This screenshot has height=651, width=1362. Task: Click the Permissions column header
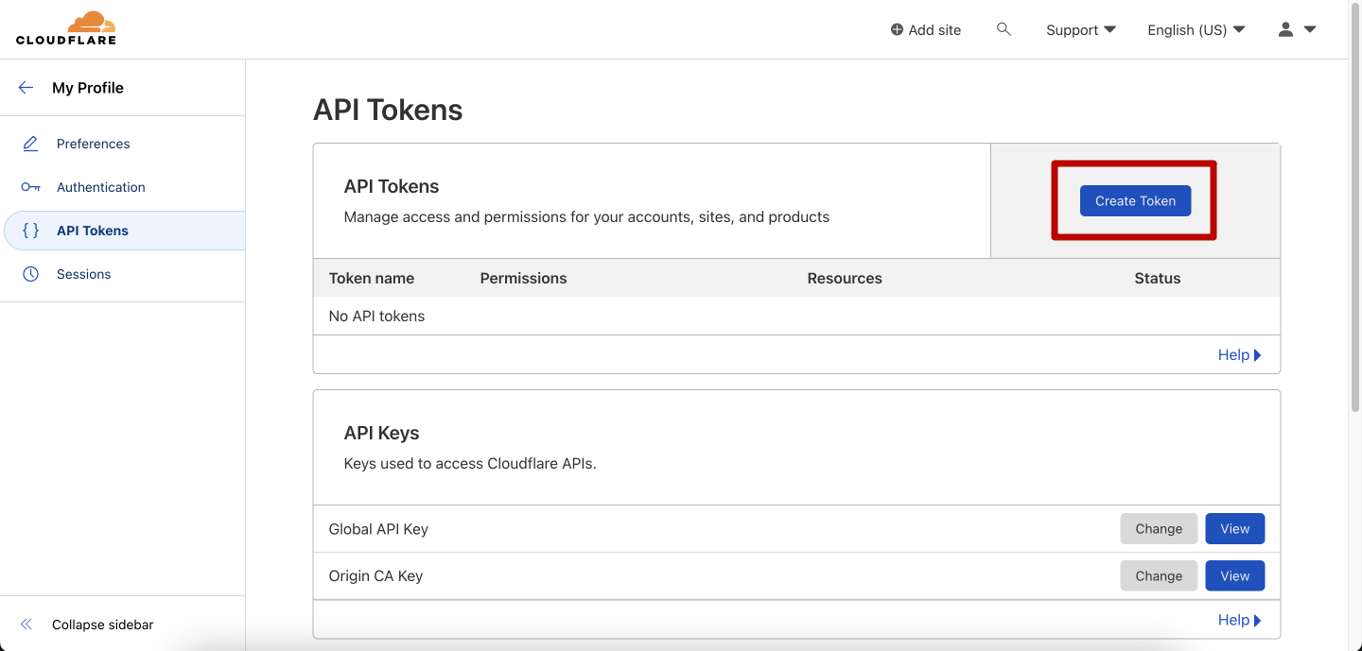tap(523, 278)
